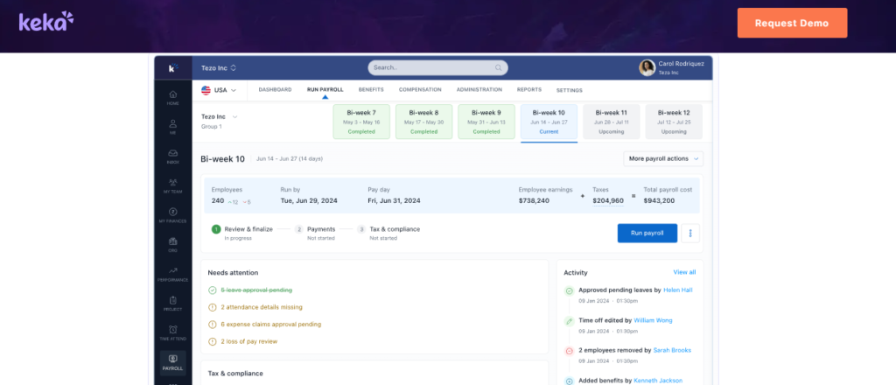Click the approved-leaves check activity icon
896x385 pixels.
click(x=569, y=291)
